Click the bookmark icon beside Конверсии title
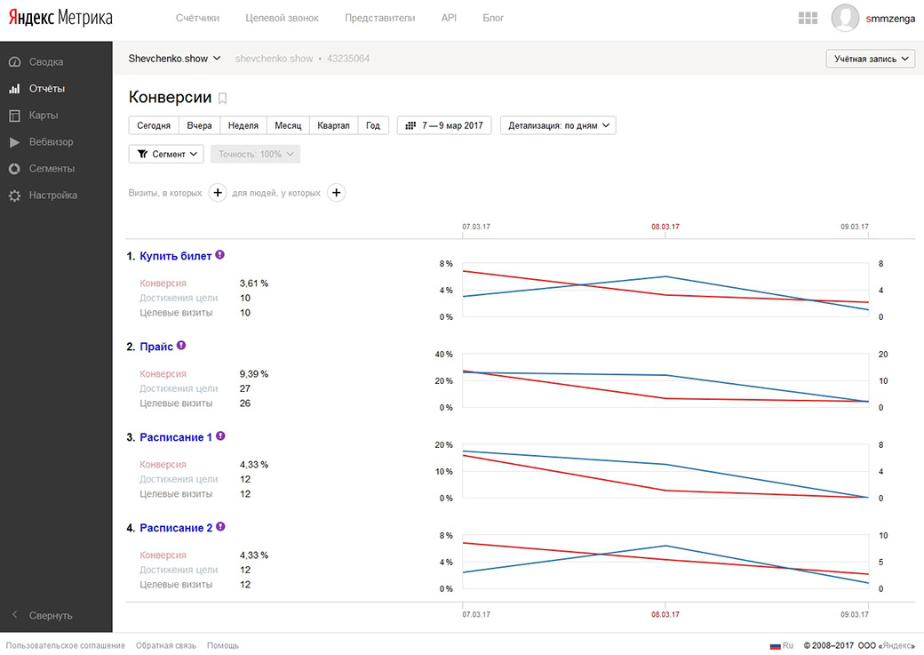Screen dimensions: 924x655 (x=223, y=98)
